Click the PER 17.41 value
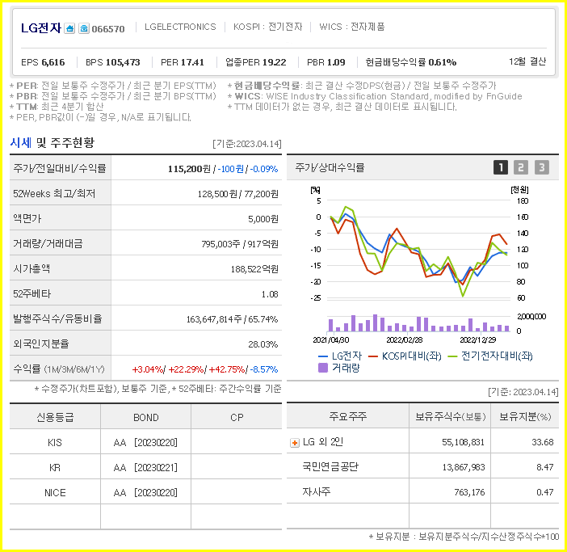The height and width of the screenshot is (552, 567). (x=183, y=62)
